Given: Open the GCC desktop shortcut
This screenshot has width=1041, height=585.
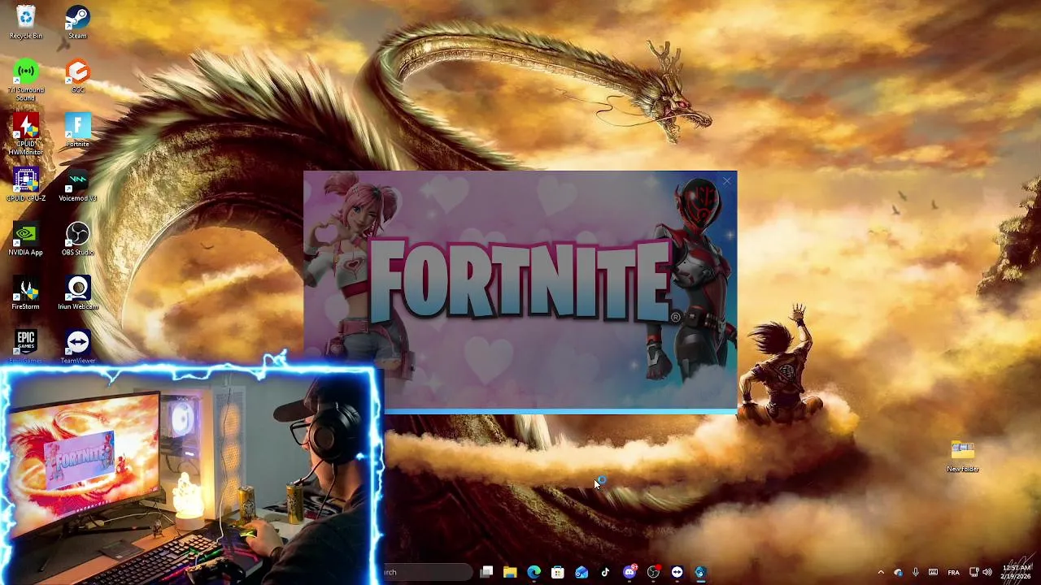Looking at the screenshot, I should [77, 76].
